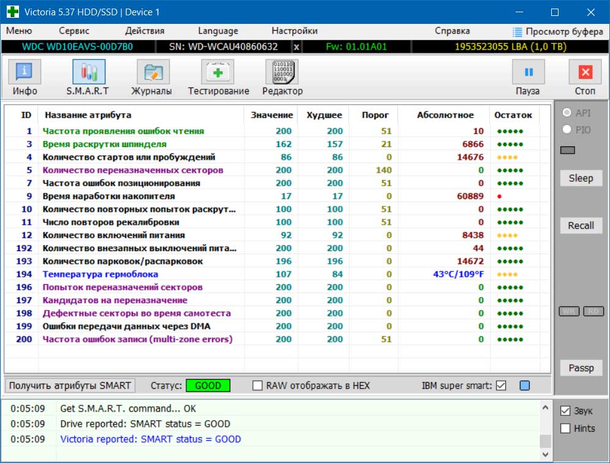Open the Настройки menu

pos(295,31)
